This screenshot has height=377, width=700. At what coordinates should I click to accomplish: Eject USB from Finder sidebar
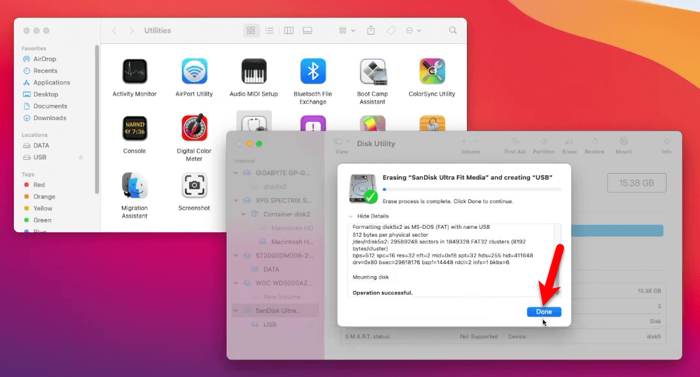[81, 157]
